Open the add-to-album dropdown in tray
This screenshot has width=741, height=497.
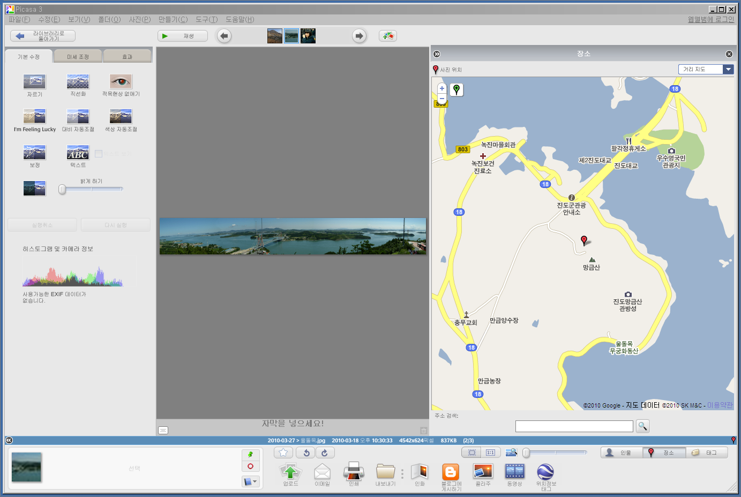pyautogui.click(x=250, y=481)
